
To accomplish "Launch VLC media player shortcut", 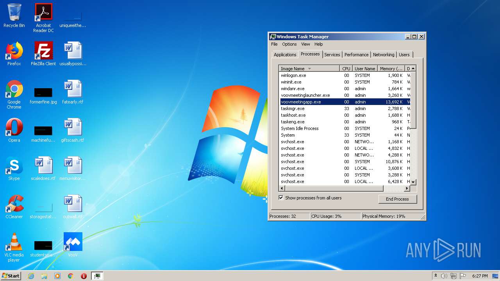I will (x=14, y=247).
